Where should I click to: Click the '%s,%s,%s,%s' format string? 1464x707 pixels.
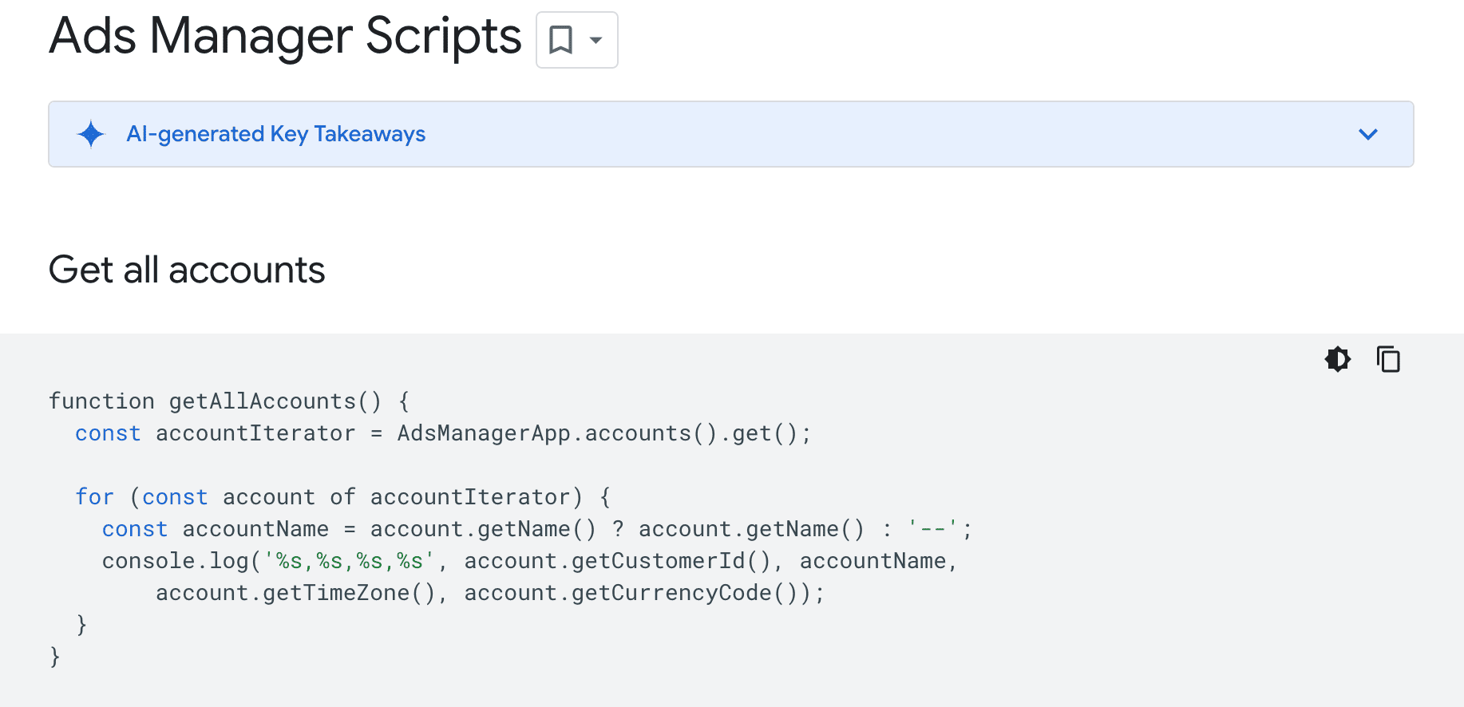pos(350,561)
